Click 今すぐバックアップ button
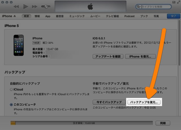181x130 pixels. point(109,102)
